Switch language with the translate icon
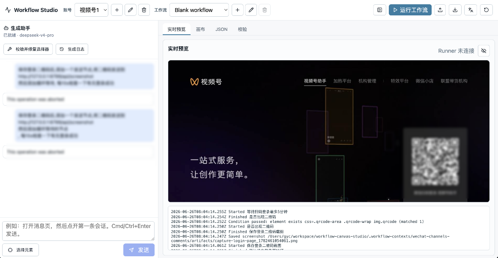498x258 pixels. (471, 10)
